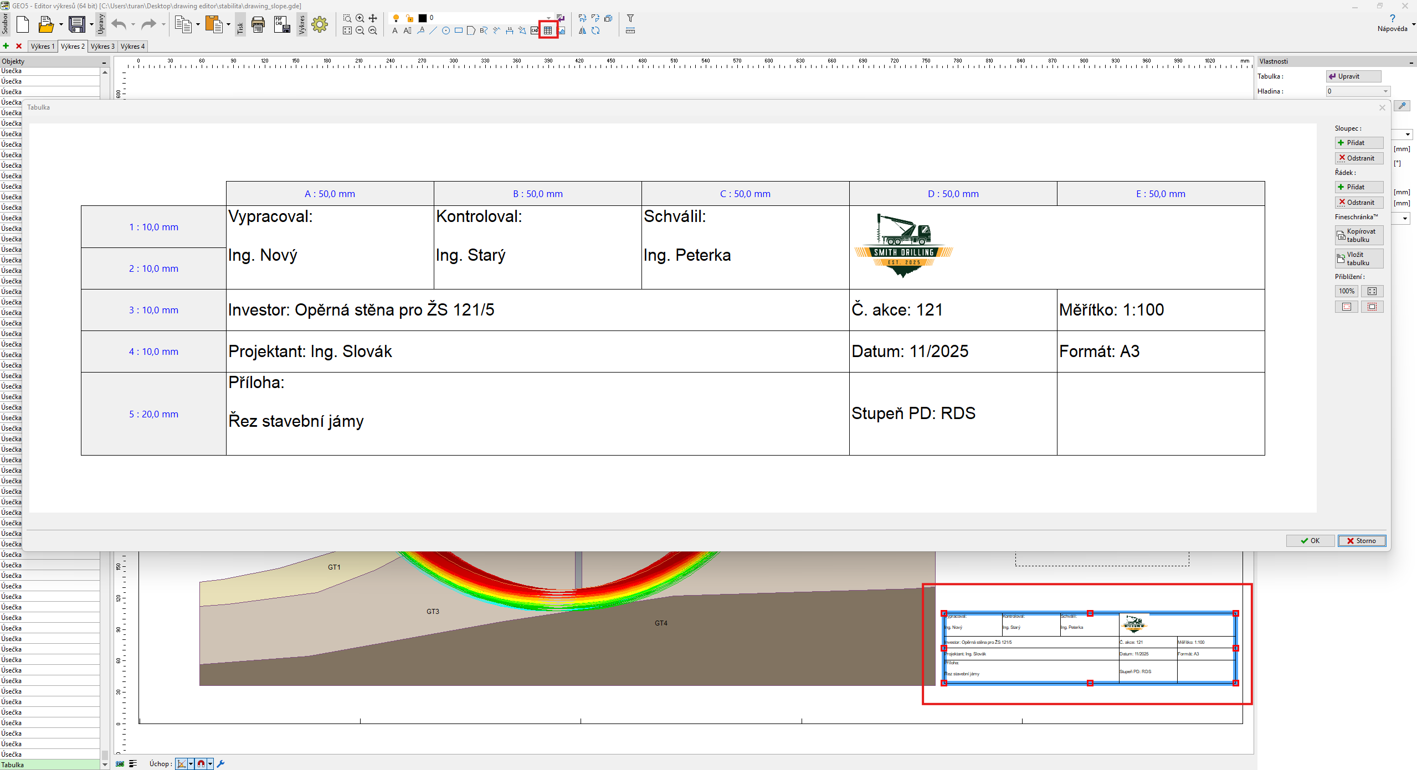Toggle the magnet snap button near Úchop
This screenshot has width=1417, height=770.
pyautogui.click(x=201, y=764)
